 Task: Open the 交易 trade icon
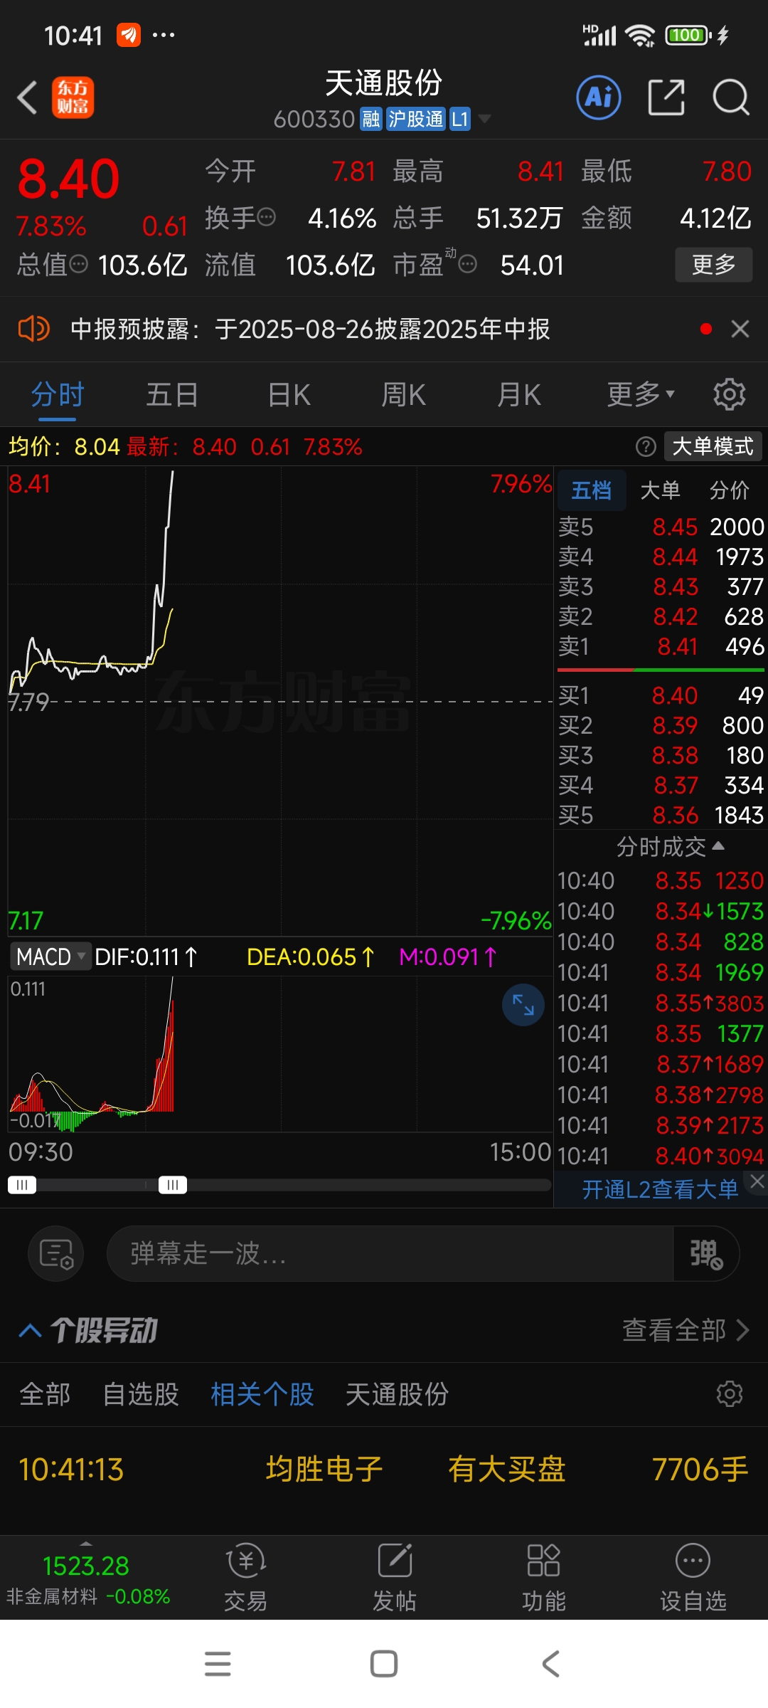click(x=245, y=1577)
